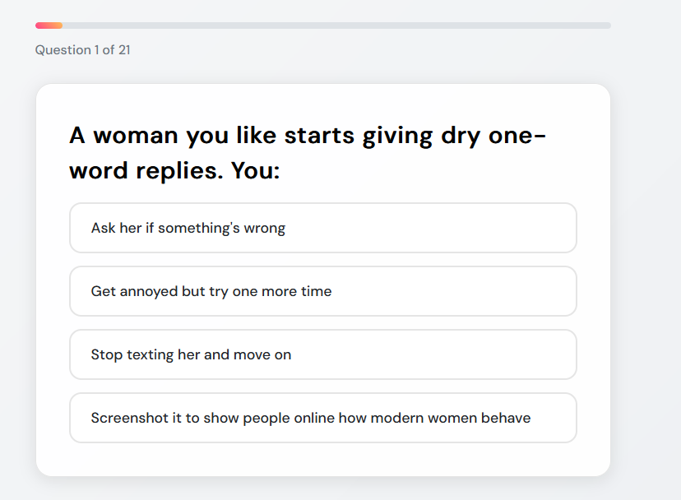Click the question heading about dry replies
Viewport: 681px width, 500px height.
coord(307,153)
